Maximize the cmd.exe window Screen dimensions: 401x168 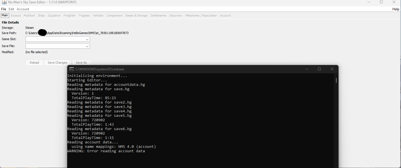click(x=319, y=69)
